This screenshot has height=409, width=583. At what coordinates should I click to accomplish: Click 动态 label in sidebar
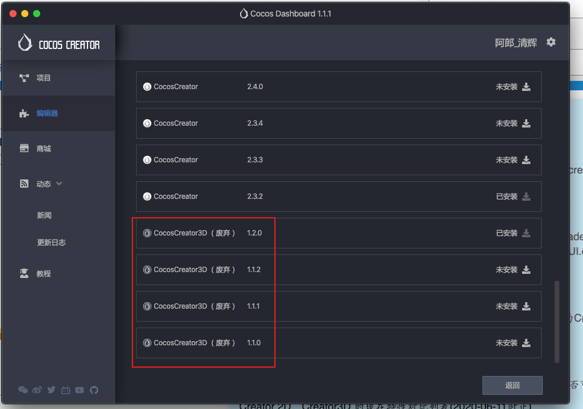coord(44,184)
